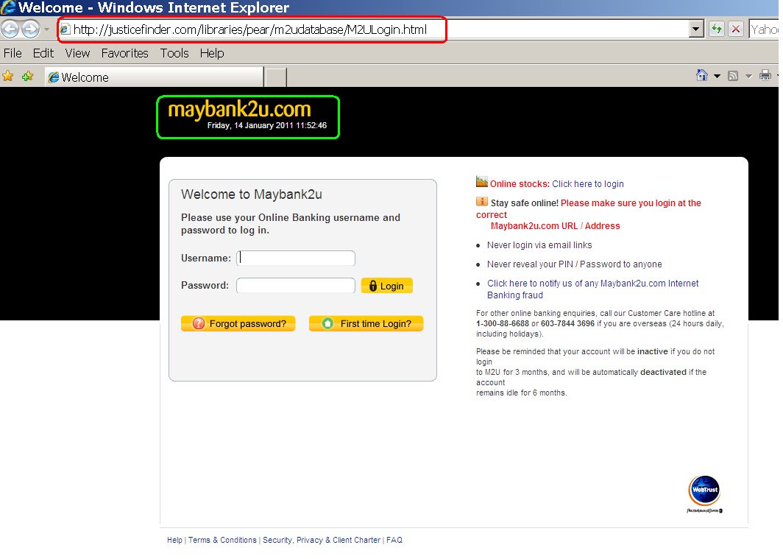The width and height of the screenshot is (783, 559).
Task: Click the maybank2u.com logo
Action: [239, 109]
